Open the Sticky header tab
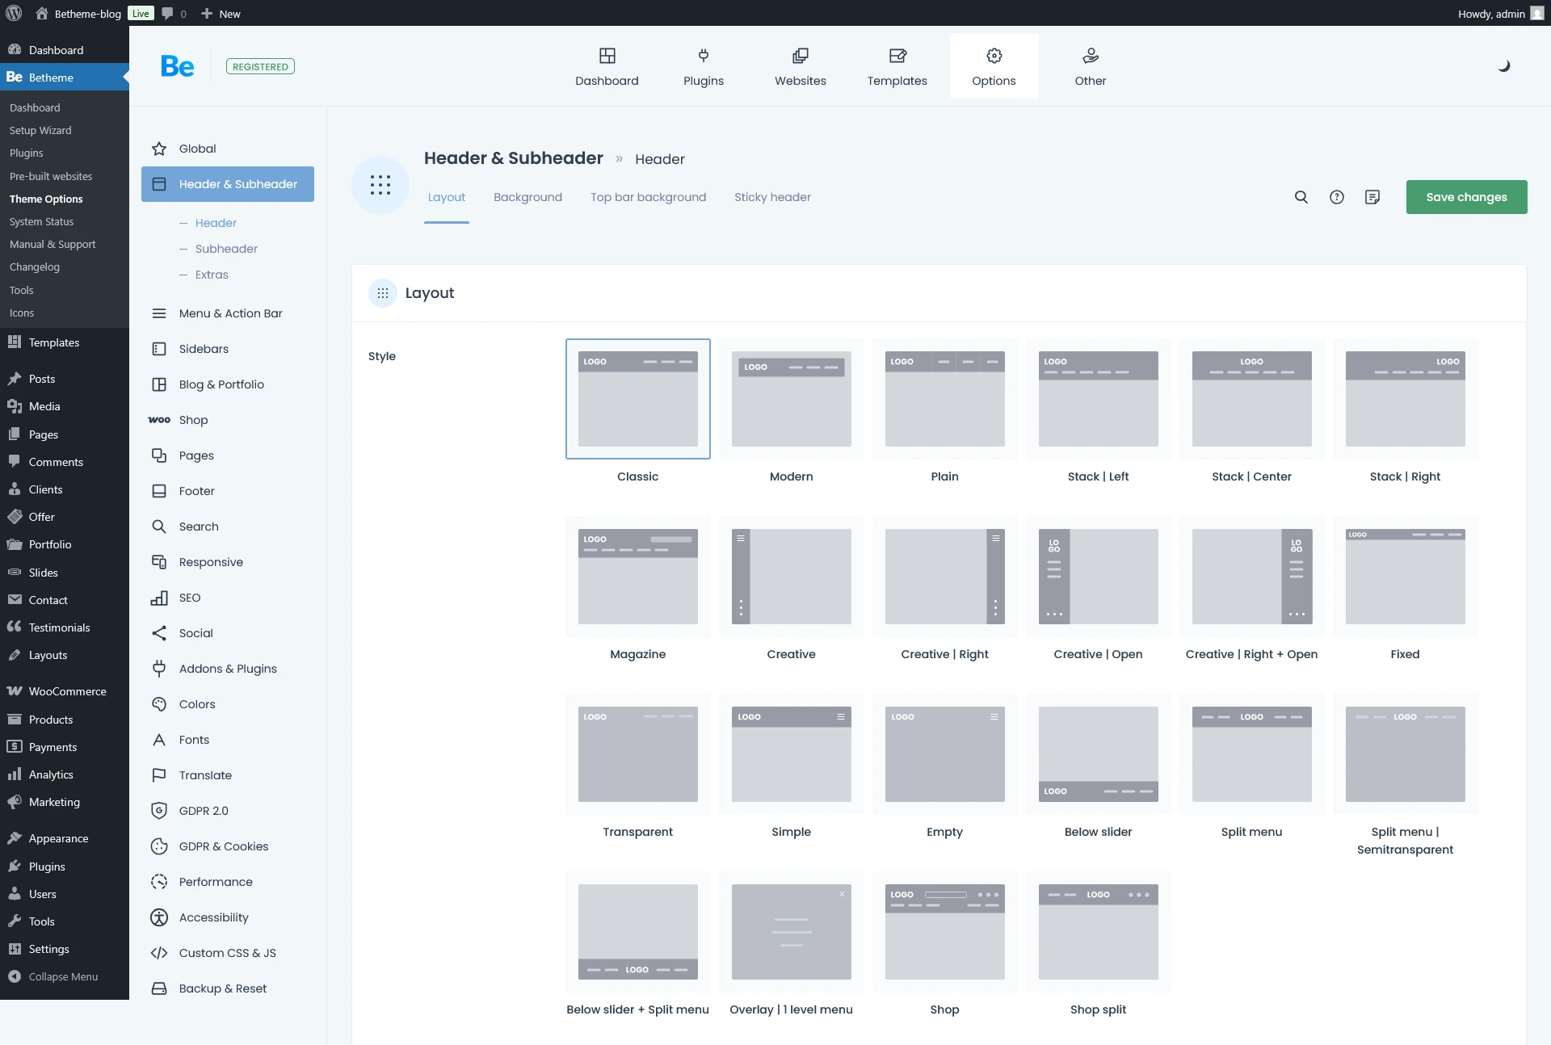The width and height of the screenshot is (1551, 1045). tap(772, 196)
